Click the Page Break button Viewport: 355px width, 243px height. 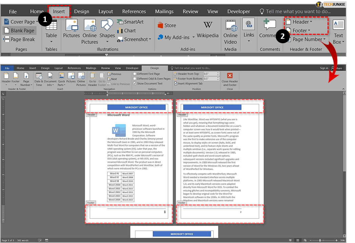pos(19,39)
